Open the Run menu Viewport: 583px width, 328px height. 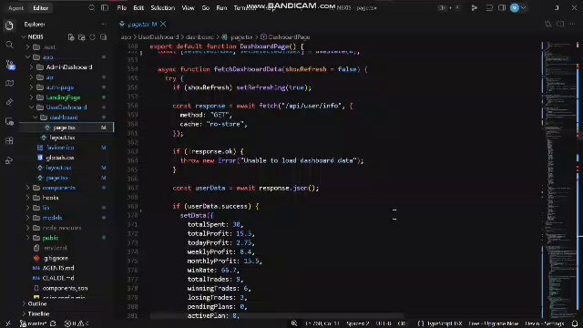coord(221,7)
